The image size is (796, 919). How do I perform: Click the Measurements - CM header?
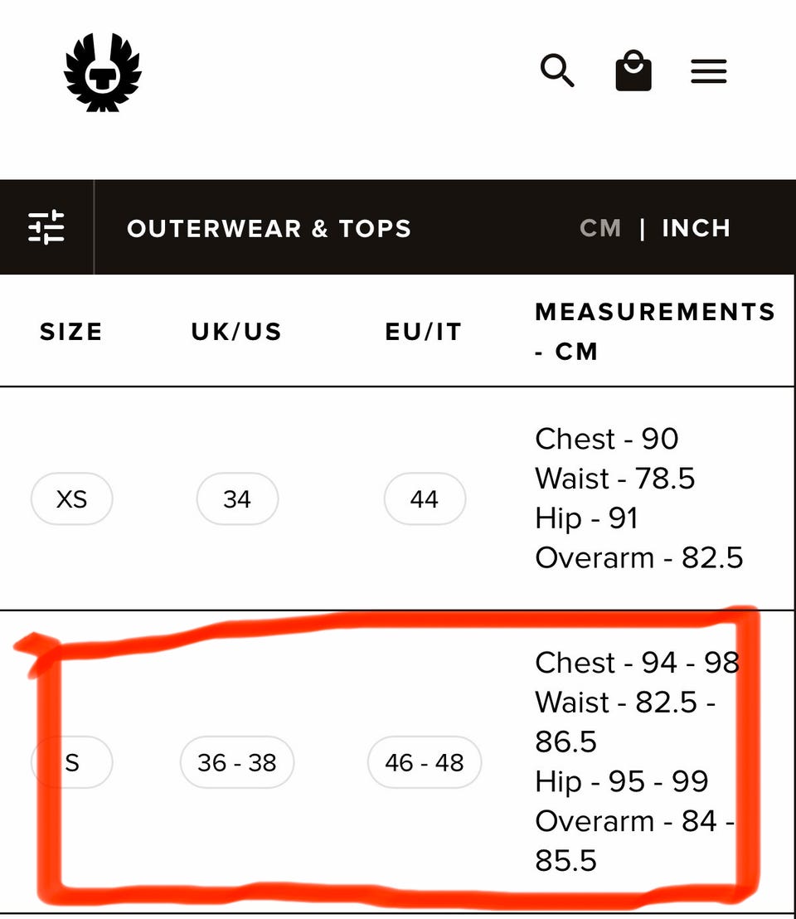point(655,331)
